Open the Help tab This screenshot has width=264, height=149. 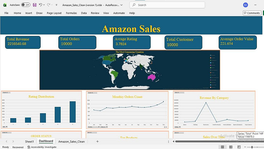[x=132, y=13]
